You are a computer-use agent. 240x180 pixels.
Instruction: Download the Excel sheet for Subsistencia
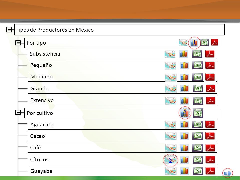click(x=197, y=54)
